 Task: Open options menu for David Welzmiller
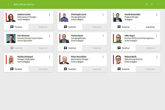coord(157,15)
